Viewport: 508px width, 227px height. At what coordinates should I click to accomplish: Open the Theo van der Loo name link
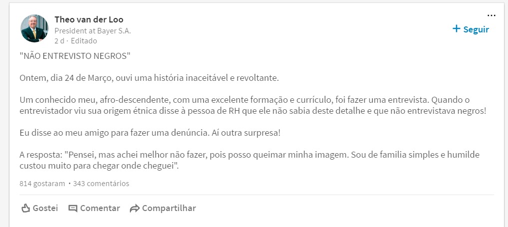pyautogui.click(x=89, y=19)
